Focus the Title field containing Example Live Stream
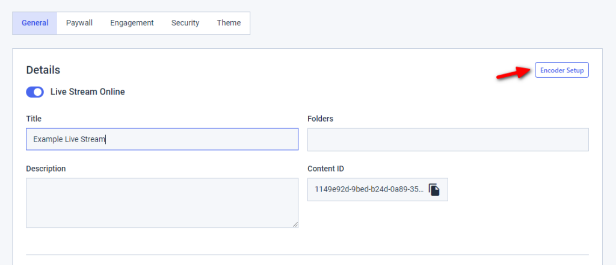 (x=162, y=139)
